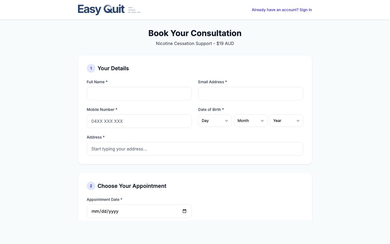Click the Address autocomplete field
Image resolution: width=390 pixels, height=244 pixels.
click(x=195, y=149)
